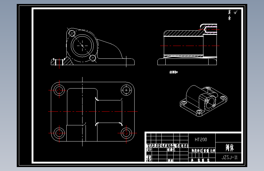Click the JZSJ-11 drawing number
Image resolution: width=264 pixels, height=171 pixels.
tap(229, 158)
